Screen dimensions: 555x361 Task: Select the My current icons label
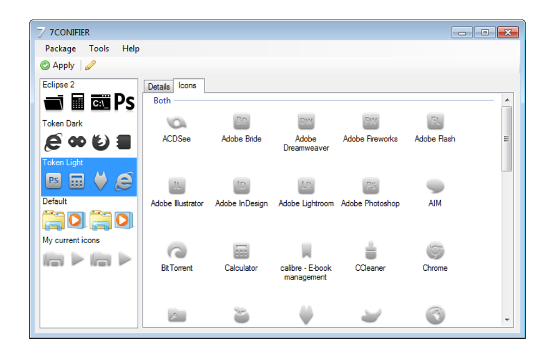(x=71, y=240)
